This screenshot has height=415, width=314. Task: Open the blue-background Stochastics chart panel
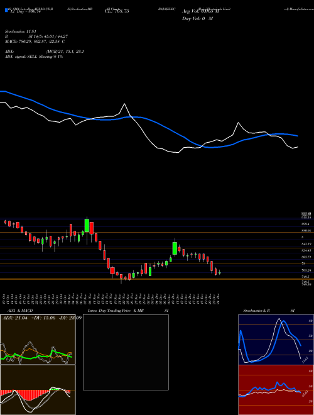(276, 340)
